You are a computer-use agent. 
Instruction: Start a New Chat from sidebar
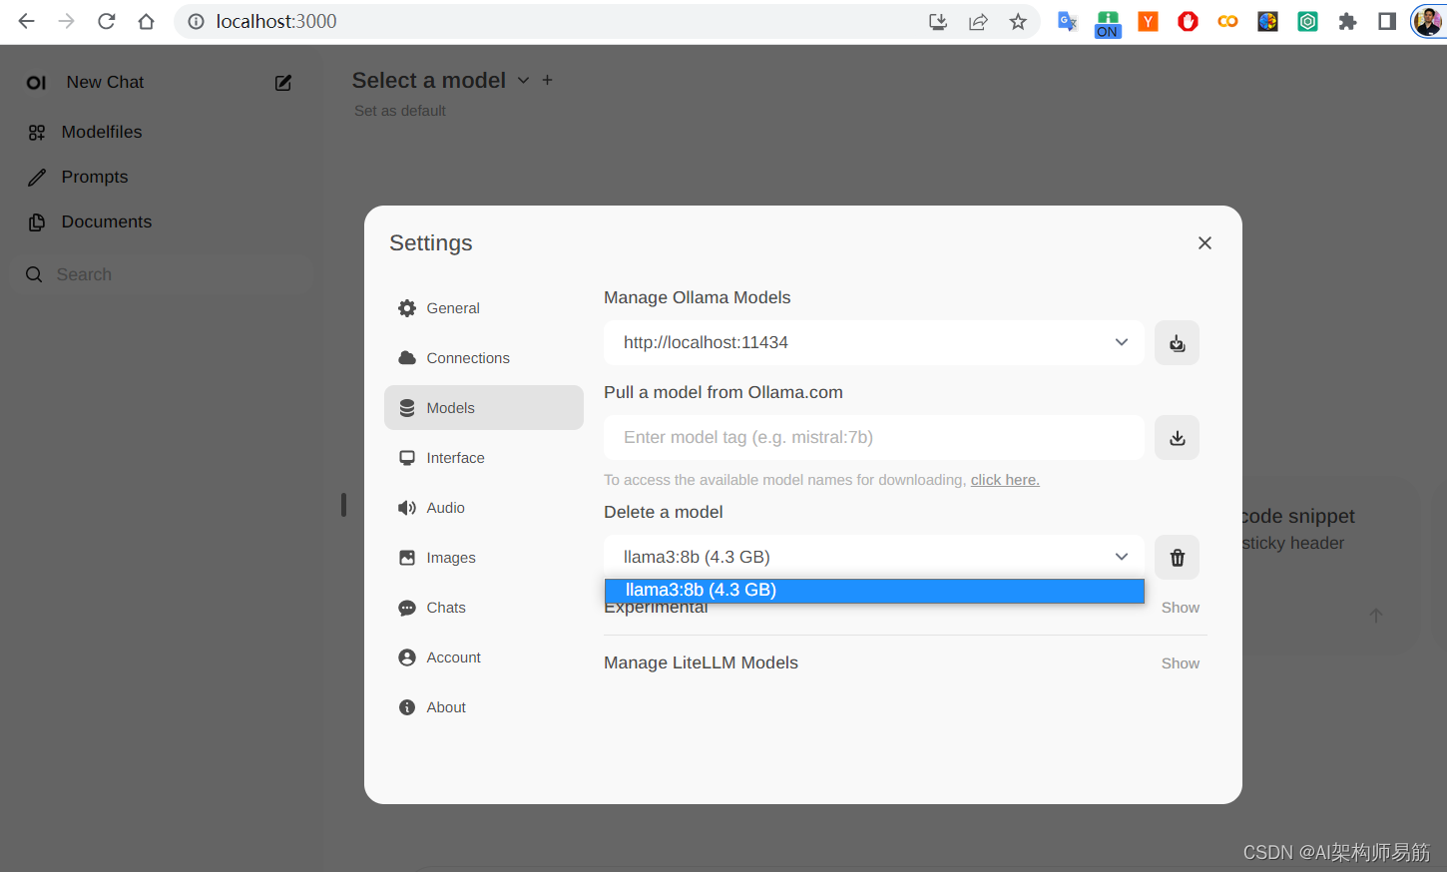coord(105,82)
